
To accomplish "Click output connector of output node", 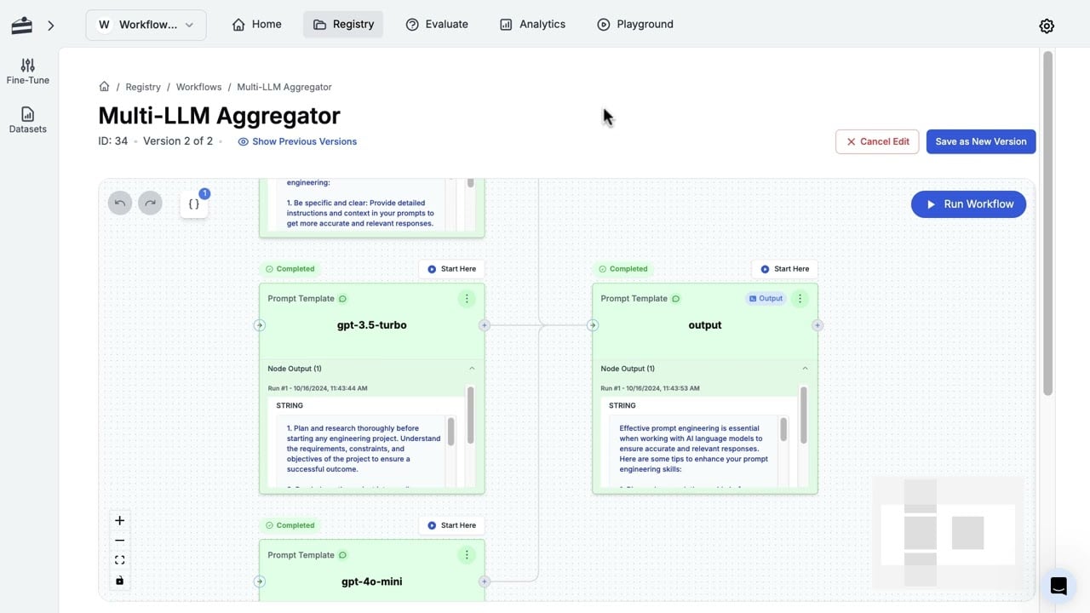I will (817, 325).
